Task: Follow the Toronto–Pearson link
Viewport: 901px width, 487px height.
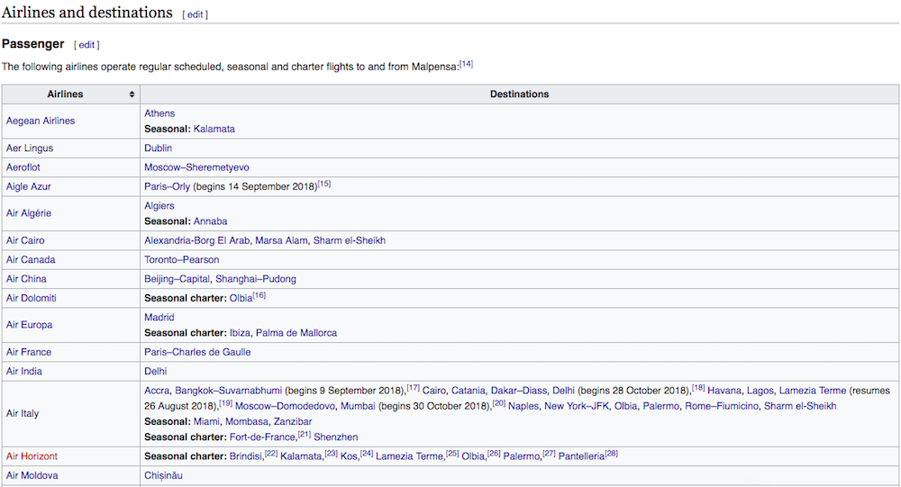Action: 182,259
